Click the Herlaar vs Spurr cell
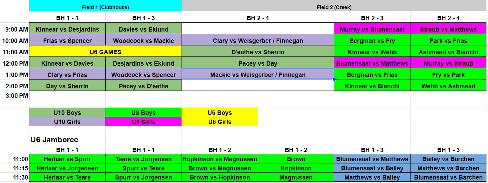Screen dimensions: 488x183 (67, 159)
